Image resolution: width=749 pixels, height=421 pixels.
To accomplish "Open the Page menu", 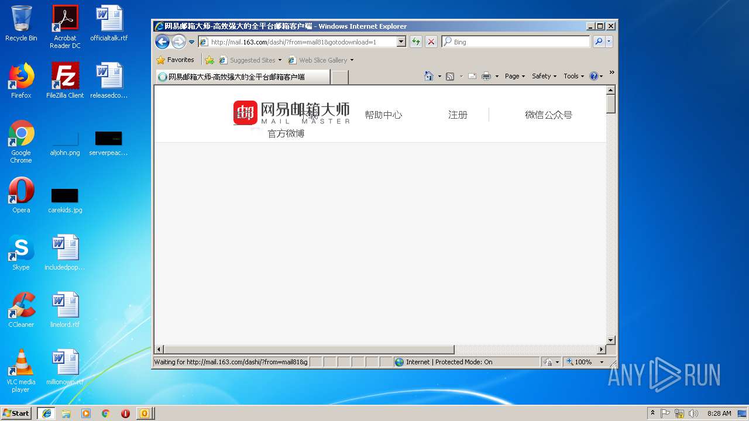I will [515, 76].
